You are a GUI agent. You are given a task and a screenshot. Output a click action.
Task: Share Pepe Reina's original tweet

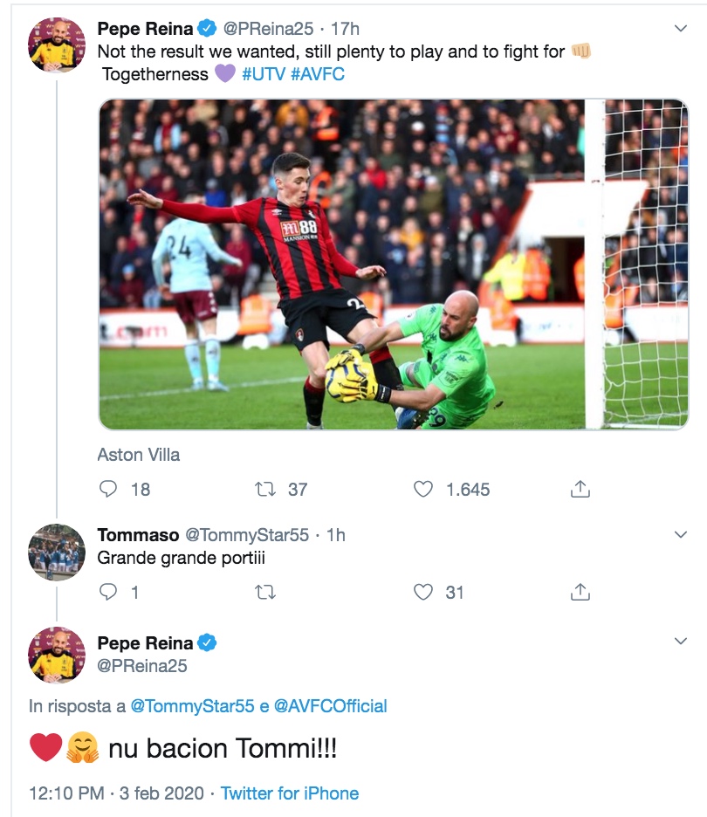[x=580, y=489]
